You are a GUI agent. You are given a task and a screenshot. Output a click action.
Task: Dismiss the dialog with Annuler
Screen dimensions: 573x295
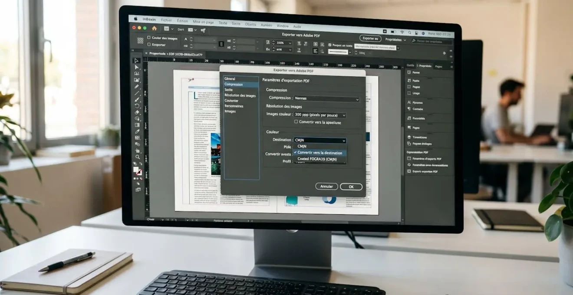pos(326,186)
